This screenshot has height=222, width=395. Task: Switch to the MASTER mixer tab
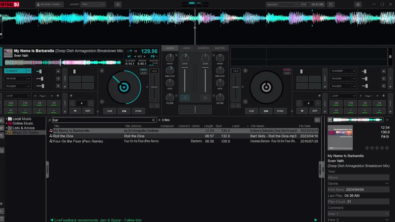(220, 48)
